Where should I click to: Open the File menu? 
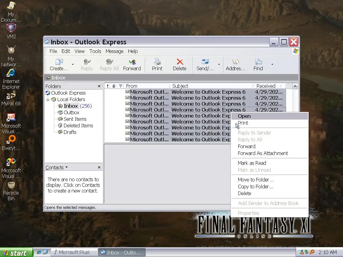click(x=53, y=51)
